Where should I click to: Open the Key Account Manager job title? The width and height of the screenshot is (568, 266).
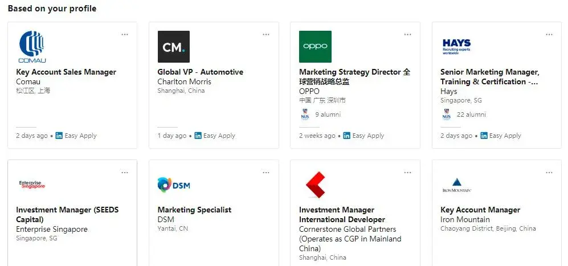(x=480, y=210)
